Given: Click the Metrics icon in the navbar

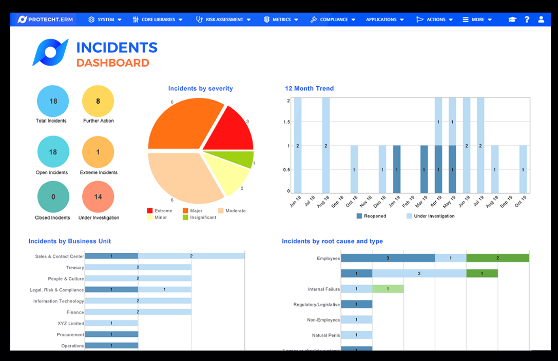Looking at the screenshot, I should (x=265, y=19).
